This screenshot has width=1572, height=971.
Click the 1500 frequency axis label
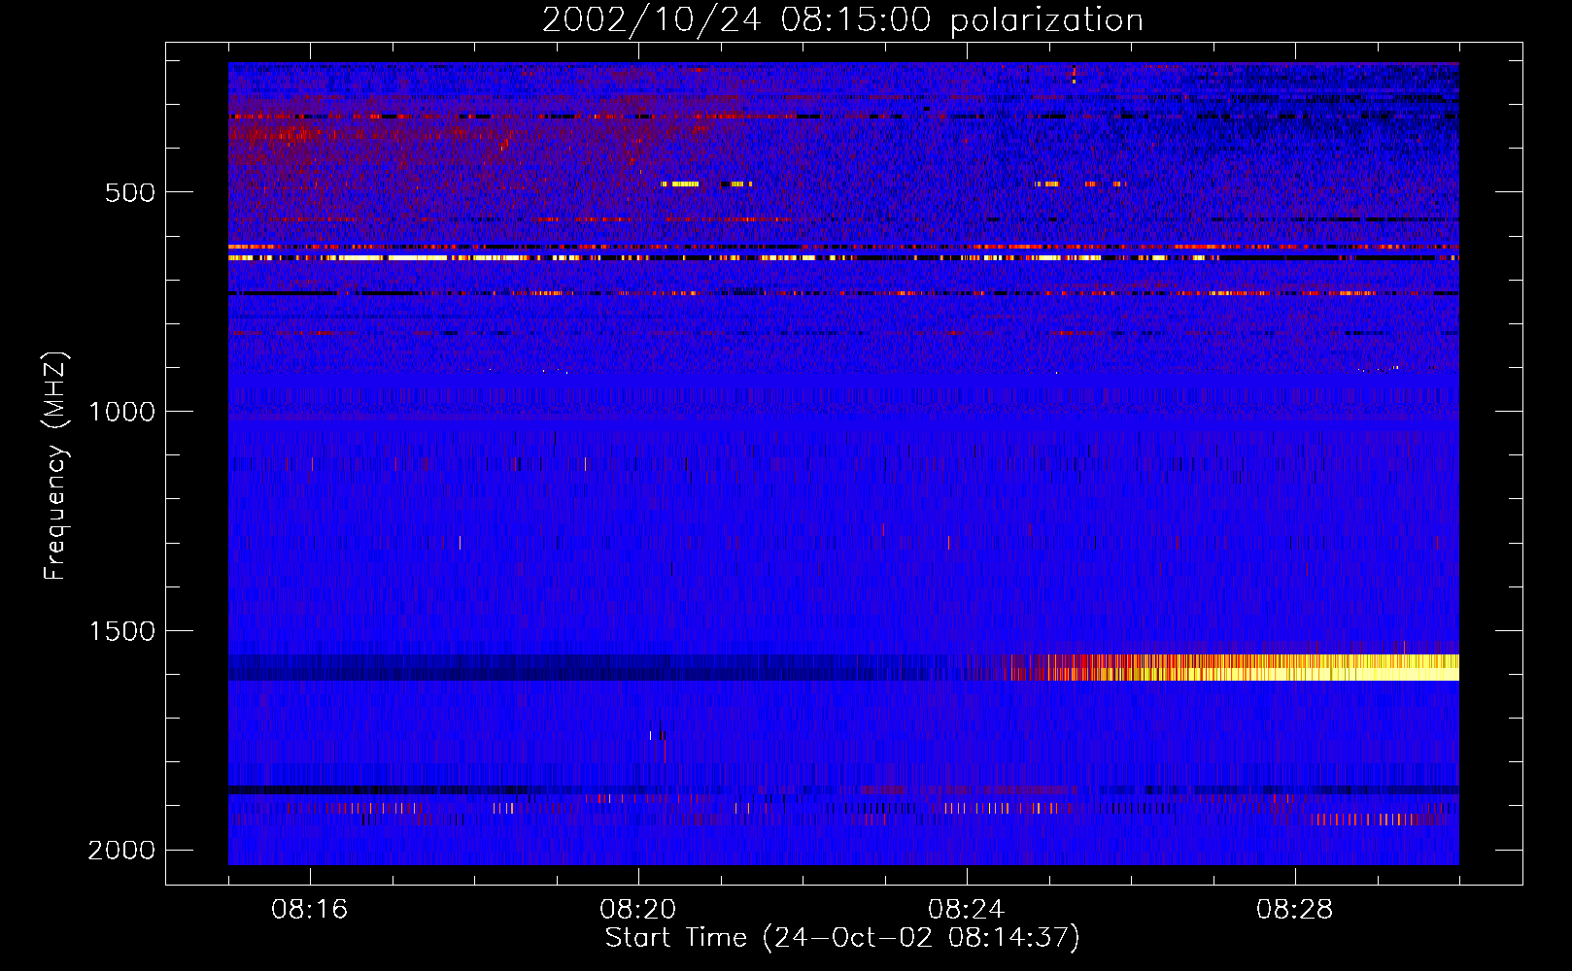(121, 631)
